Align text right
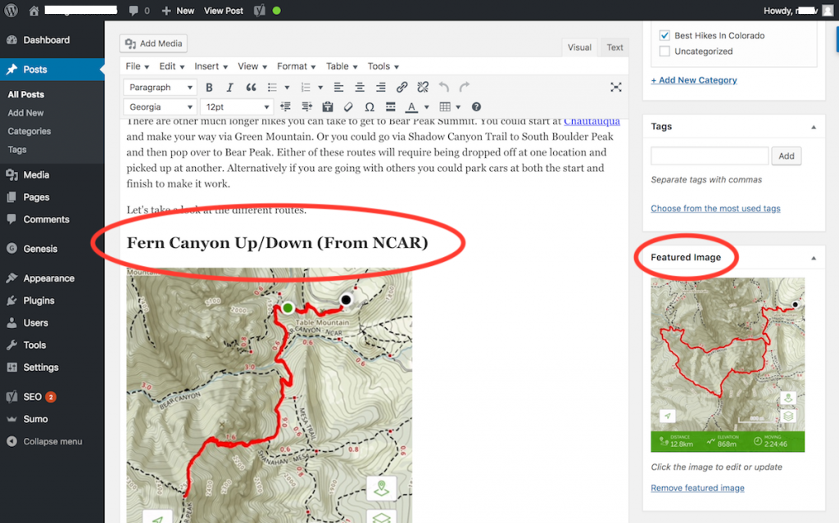 380,87
